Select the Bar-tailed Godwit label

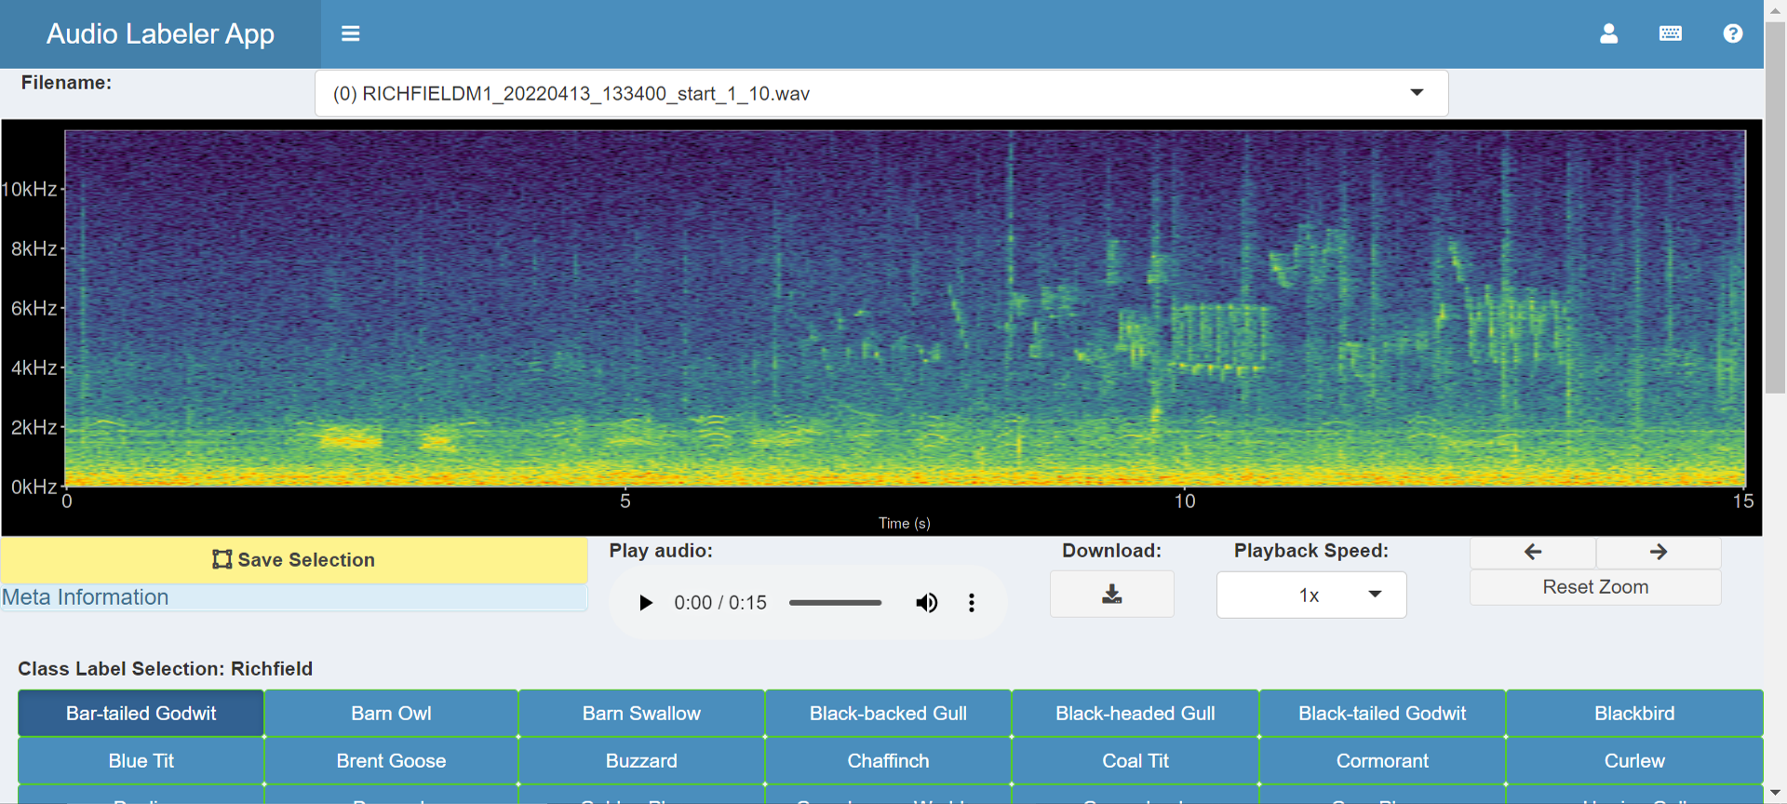pyautogui.click(x=141, y=713)
